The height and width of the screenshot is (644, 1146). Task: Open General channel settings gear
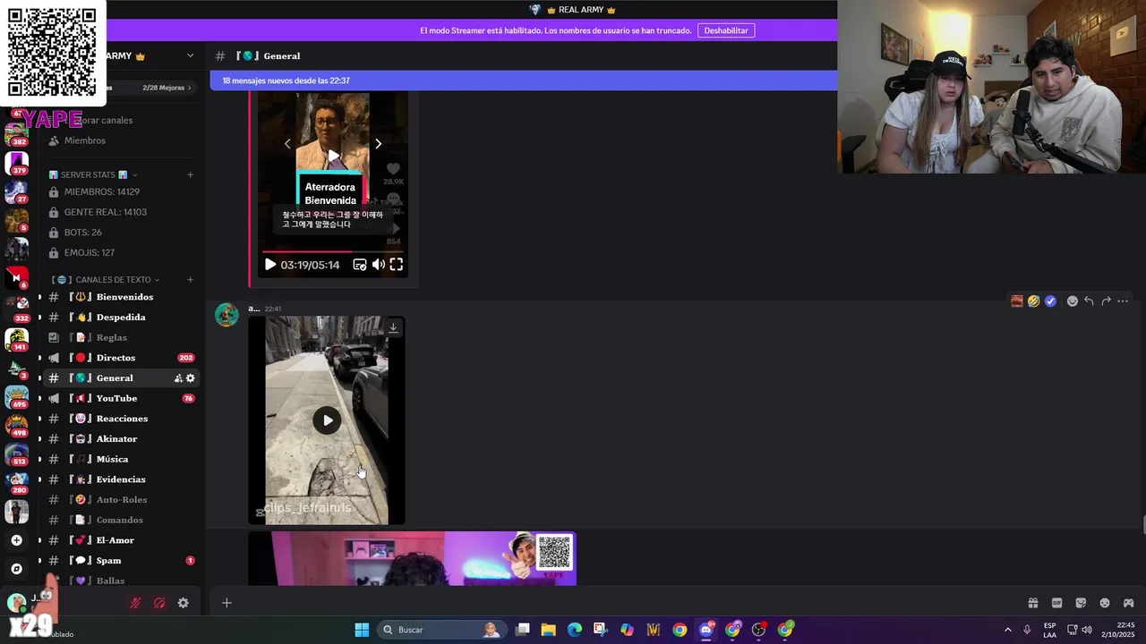190,378
